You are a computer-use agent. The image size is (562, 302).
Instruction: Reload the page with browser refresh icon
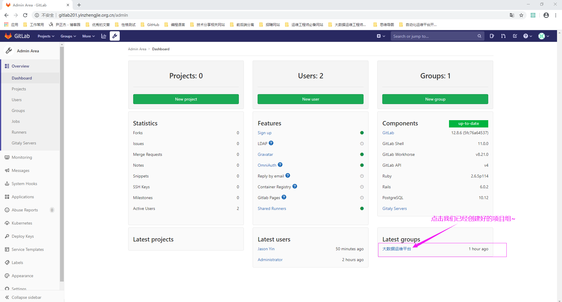coord(25,15)
